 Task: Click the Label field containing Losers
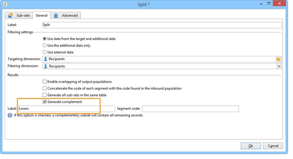67,109
